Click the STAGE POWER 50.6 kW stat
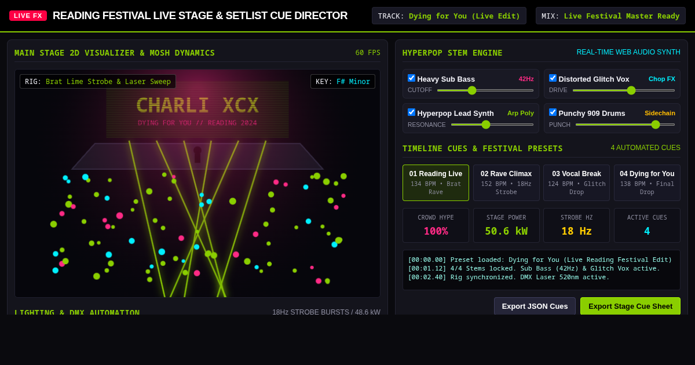This screenshot has width=695, height=365. pyautogui.click(x=506, y=225)
